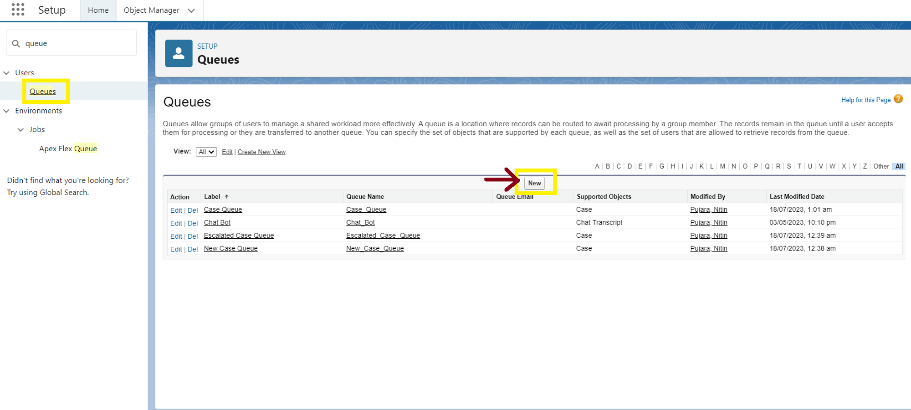Open New_Case_Queue queue name link
Image resolution: width=911 pixels, height=410 pixels.
(x=375, y=248)
